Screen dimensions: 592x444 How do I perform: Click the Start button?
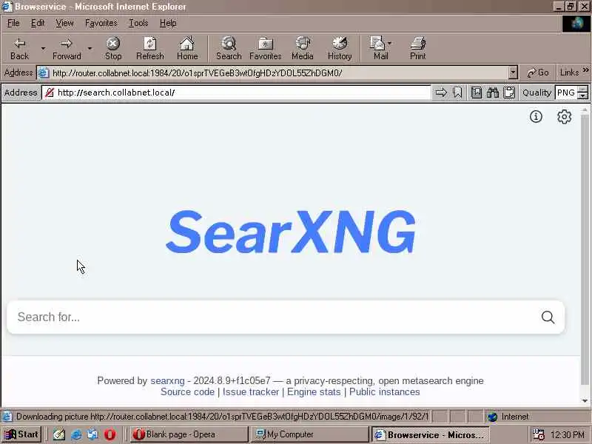pyautogui.click(x=22, y=434)
